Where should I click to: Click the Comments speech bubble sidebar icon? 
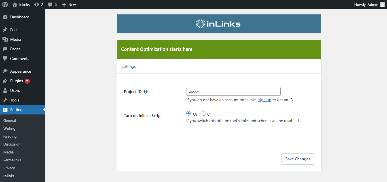click(x=5, y=58)
